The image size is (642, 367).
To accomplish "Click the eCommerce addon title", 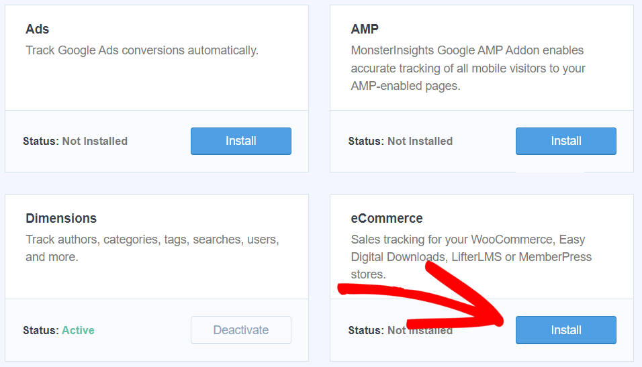I will point(387,219).
